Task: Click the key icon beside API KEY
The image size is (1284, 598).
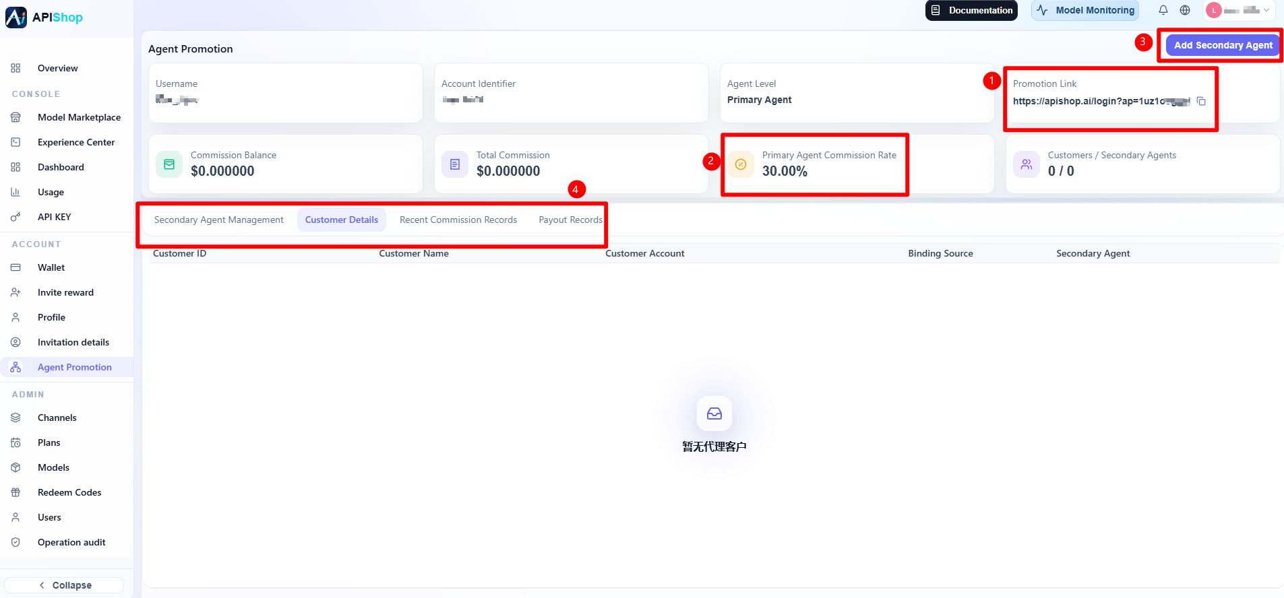Action: [16, 217]
